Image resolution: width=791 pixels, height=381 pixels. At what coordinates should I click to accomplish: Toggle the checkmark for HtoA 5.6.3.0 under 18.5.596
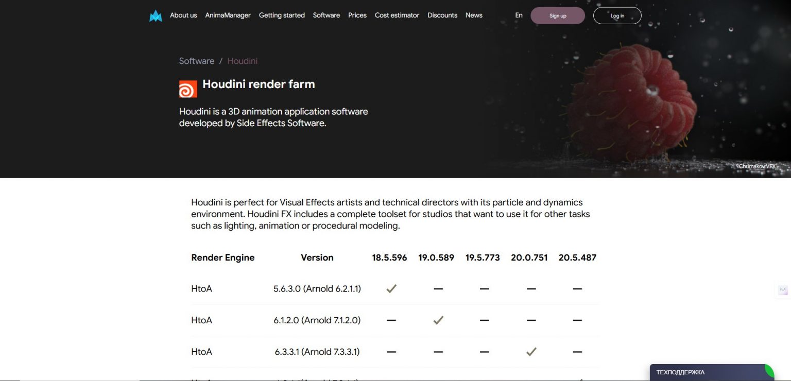click(391, 289)
